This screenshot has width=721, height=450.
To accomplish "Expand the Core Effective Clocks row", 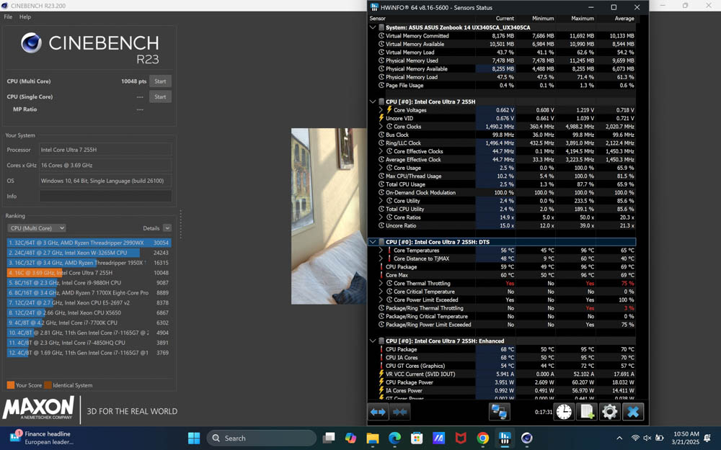I will (x=381, y=151).
